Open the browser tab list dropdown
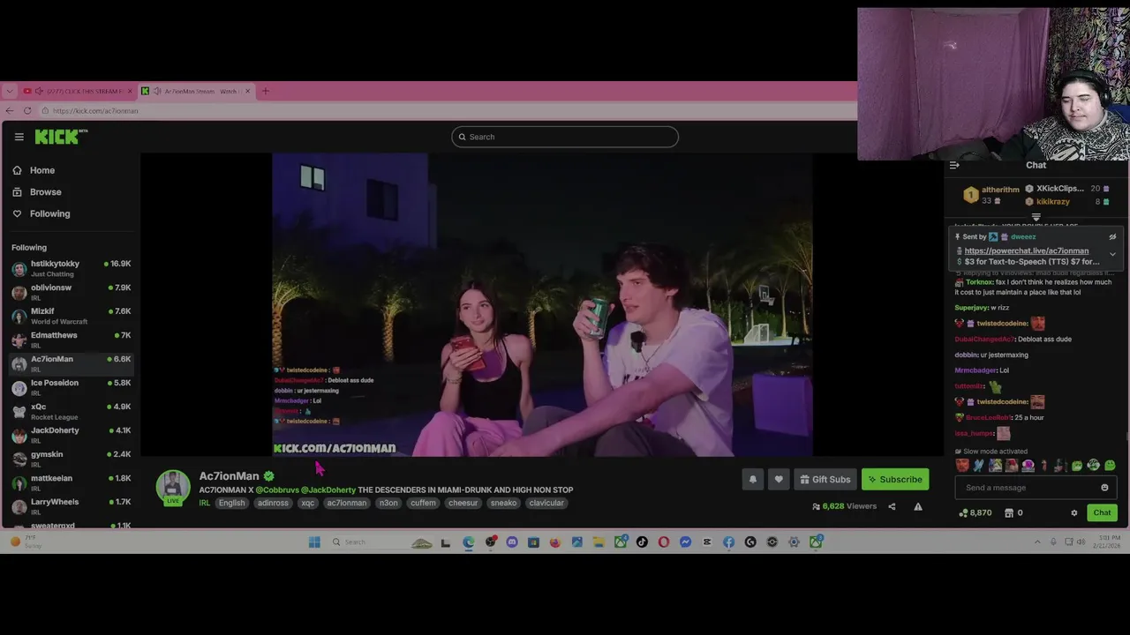This screenshot has height=635, width=1130. (9, 91)
